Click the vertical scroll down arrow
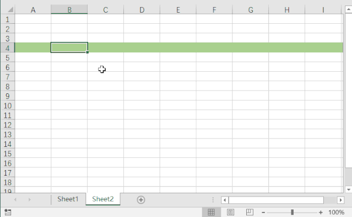The height and width of the screenshot is (217, 352). (348, 189)
